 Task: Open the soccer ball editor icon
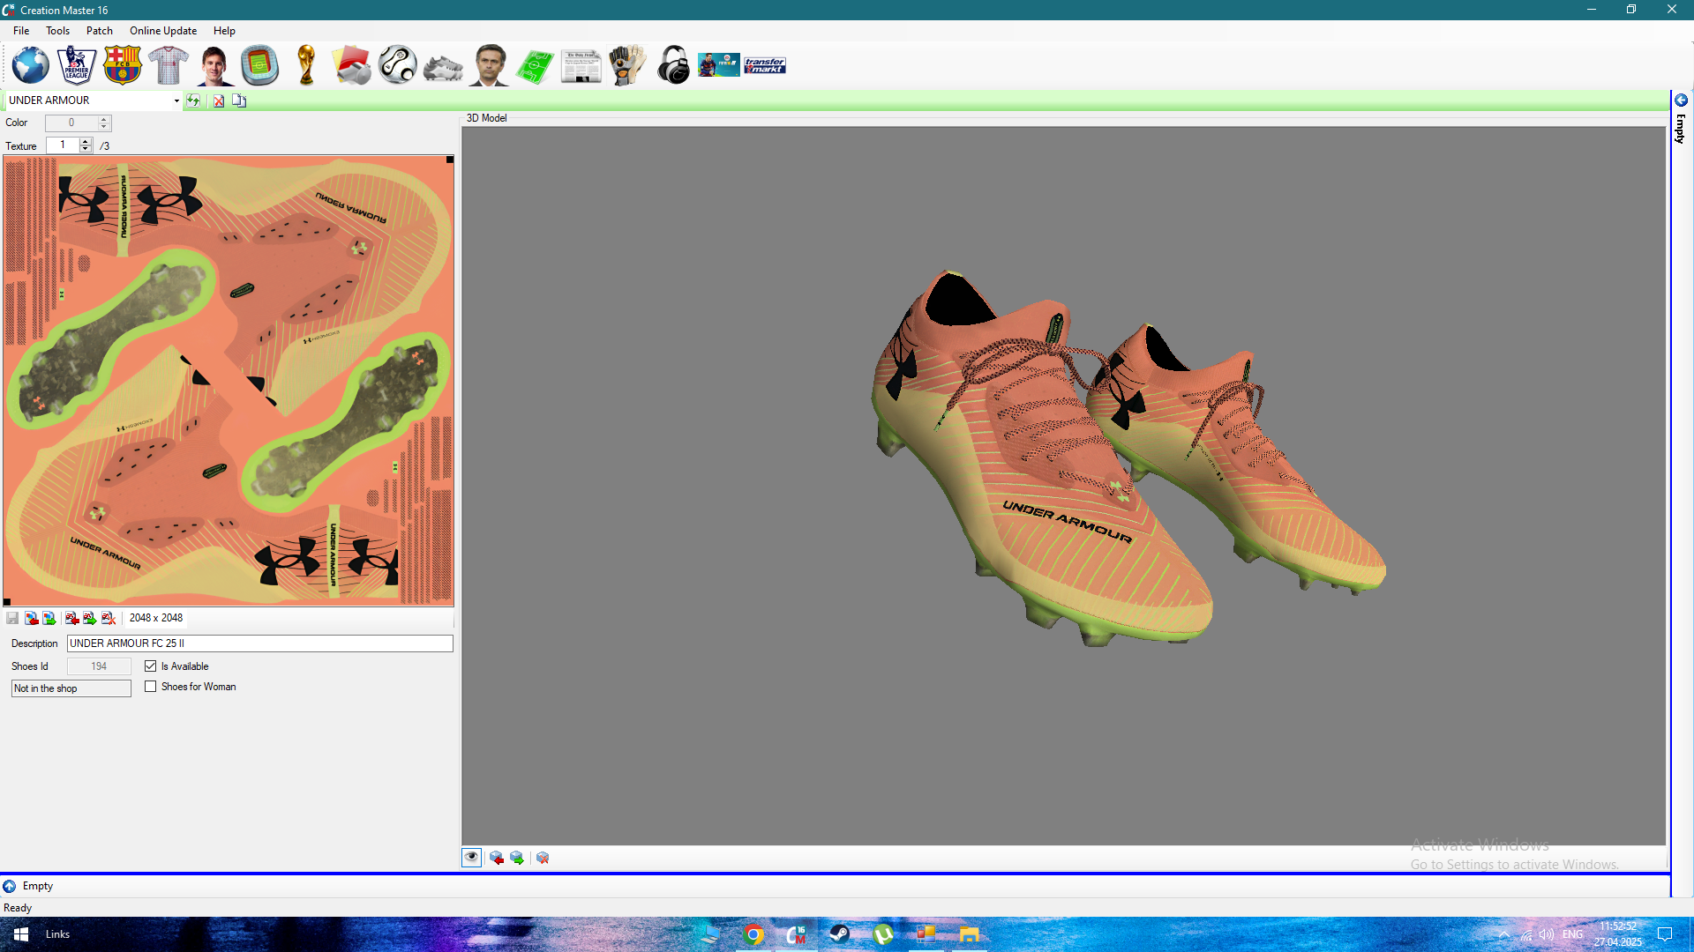click(x=398, y=65)
